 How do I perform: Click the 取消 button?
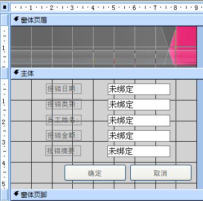point(161,173)
